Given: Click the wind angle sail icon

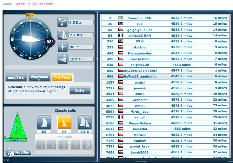Looking at the screenshot, I should [x=62, y=59].
